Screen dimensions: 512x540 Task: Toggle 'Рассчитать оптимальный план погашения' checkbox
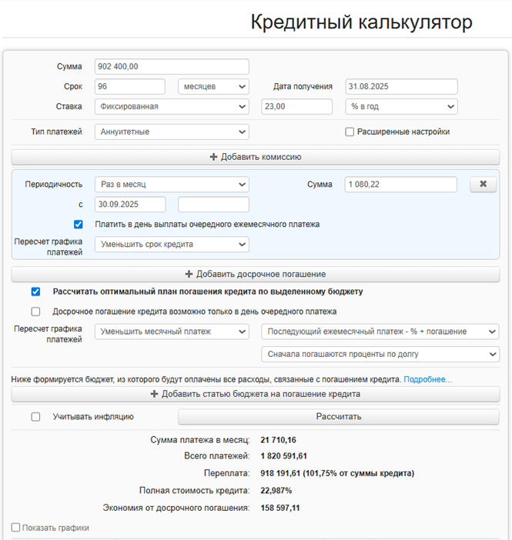pos(36,292)
